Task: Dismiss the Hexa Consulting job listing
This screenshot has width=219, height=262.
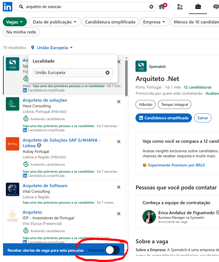Action: click(119, 102)
